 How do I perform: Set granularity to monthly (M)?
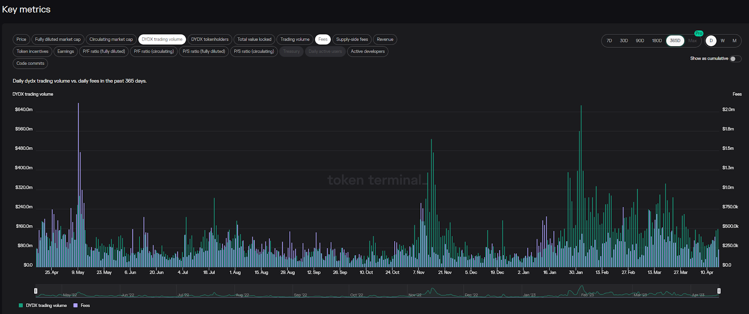point(734,41)
